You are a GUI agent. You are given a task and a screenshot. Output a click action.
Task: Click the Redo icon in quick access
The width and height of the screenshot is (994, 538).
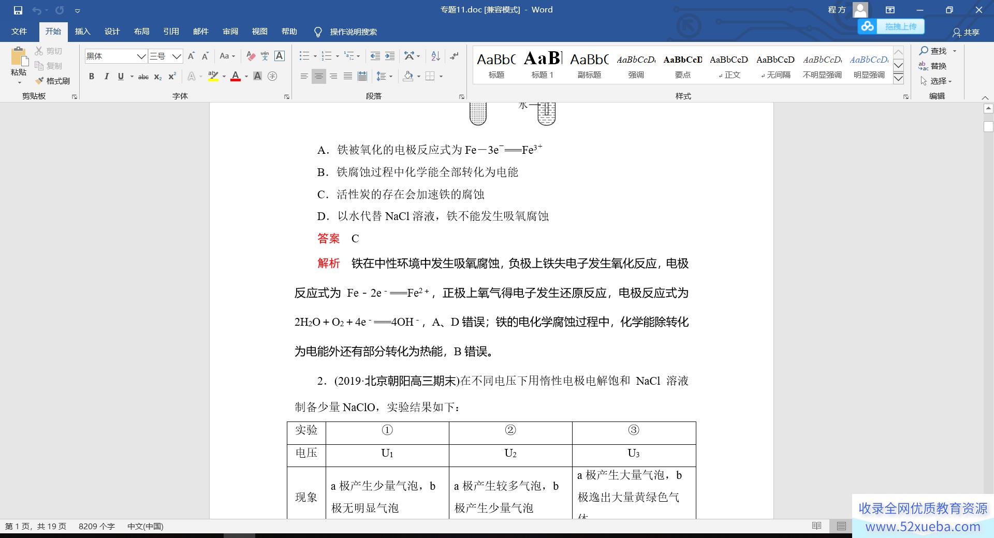(x=60, y=10)
